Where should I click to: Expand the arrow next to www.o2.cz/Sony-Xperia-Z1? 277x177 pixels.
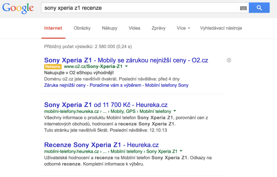(x=126, y=66)
